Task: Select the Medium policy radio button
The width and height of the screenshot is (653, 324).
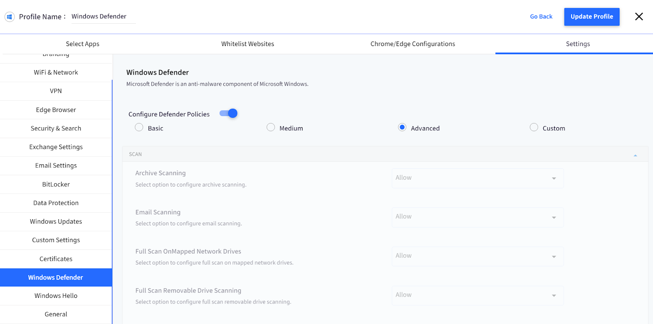Action: tap(271, 128)
